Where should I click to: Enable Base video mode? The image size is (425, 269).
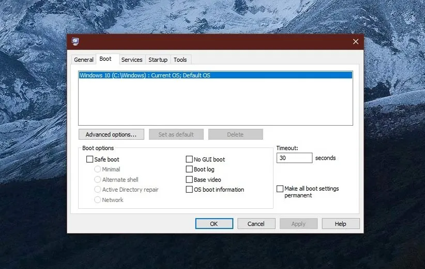(189, 180)
